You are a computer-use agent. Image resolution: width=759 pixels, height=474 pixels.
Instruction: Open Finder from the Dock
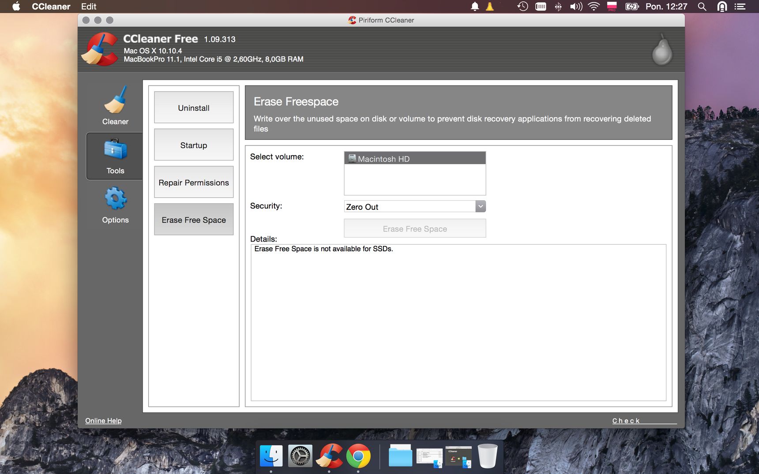[x=271, y=456]
